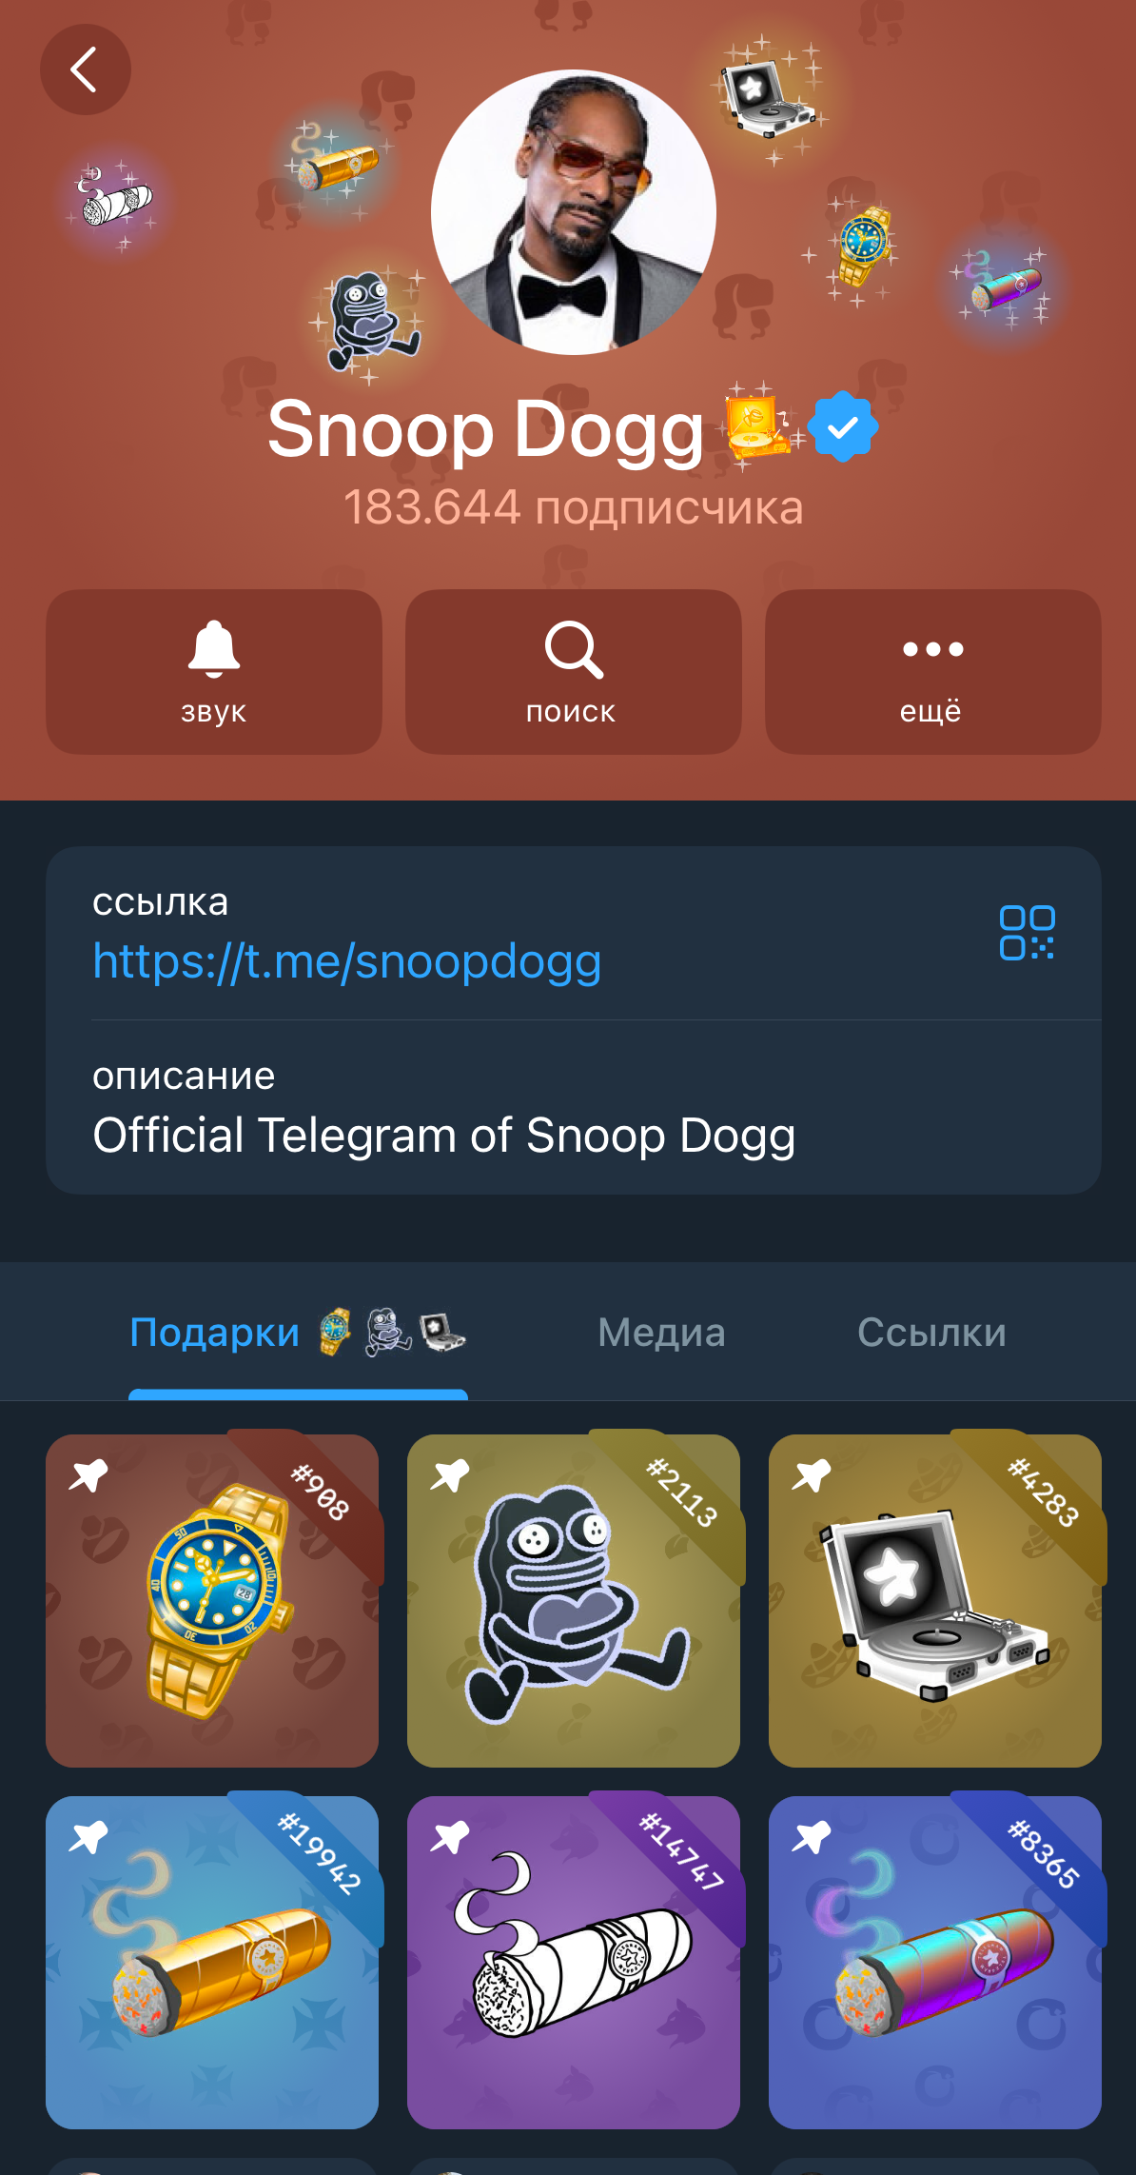Tap the floating frog gift near the avatar
Image resolution: width=1136 pixels, height=2175 pixels.
pos(370,319)
